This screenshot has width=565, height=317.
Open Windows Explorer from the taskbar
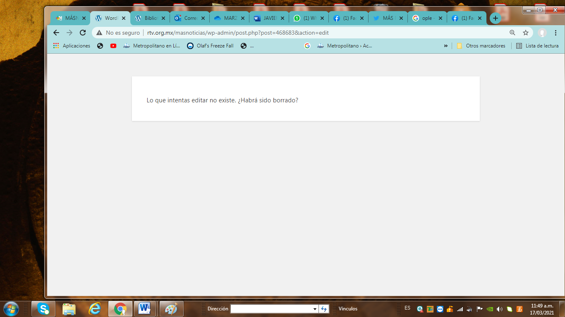[x=69, y=308]
